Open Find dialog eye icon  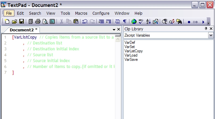(165, 22)
